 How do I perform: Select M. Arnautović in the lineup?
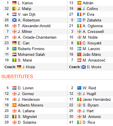[x=94, y=60]
